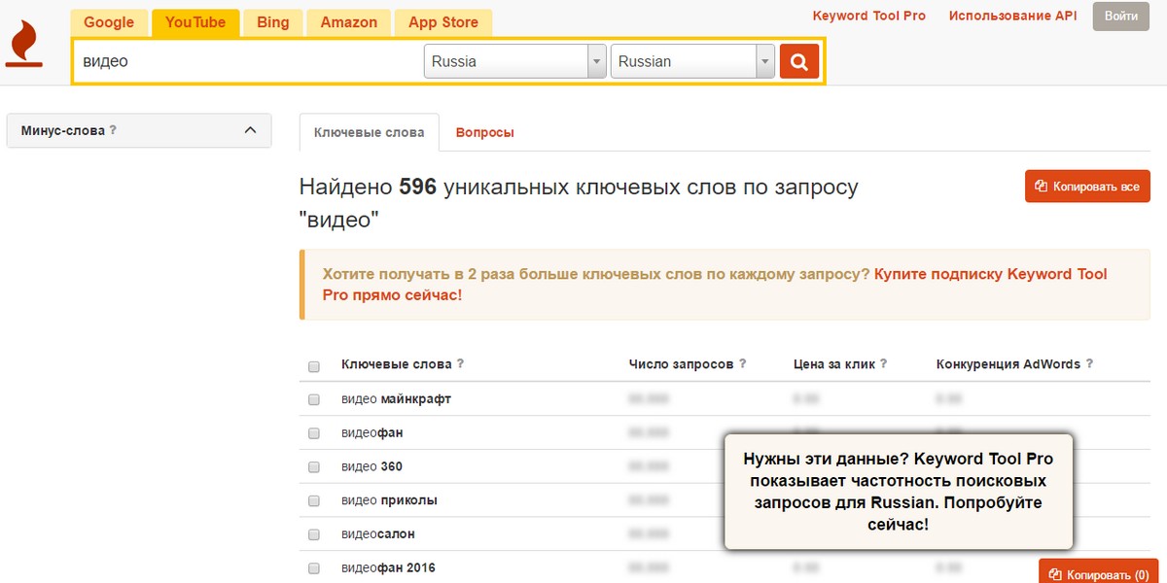The image size is (1167, 583).
Task: Click help icon beside Ключевые слова column
Action: 460,364
